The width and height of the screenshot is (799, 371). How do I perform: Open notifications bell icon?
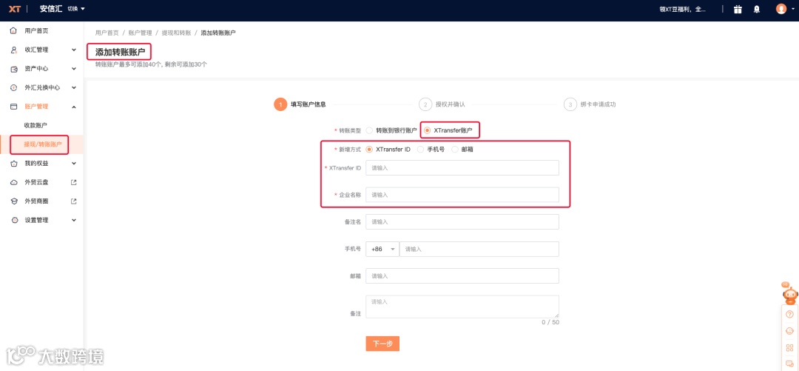(x=757, y=9)
